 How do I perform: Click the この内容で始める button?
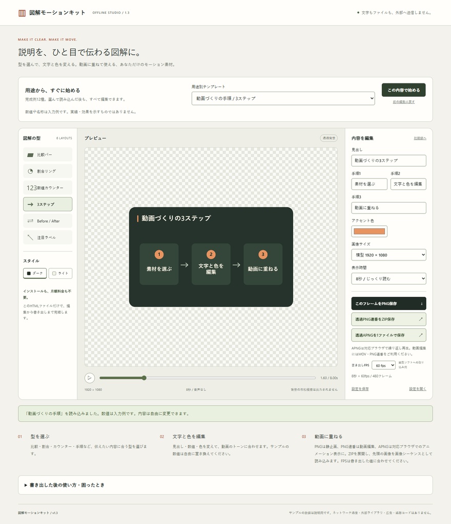[403, 90]
